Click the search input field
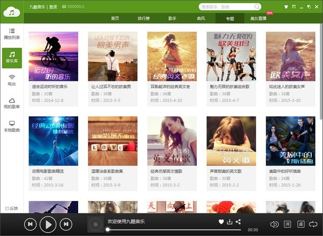Viewport: 323px width, 236px height. point(227,7)
